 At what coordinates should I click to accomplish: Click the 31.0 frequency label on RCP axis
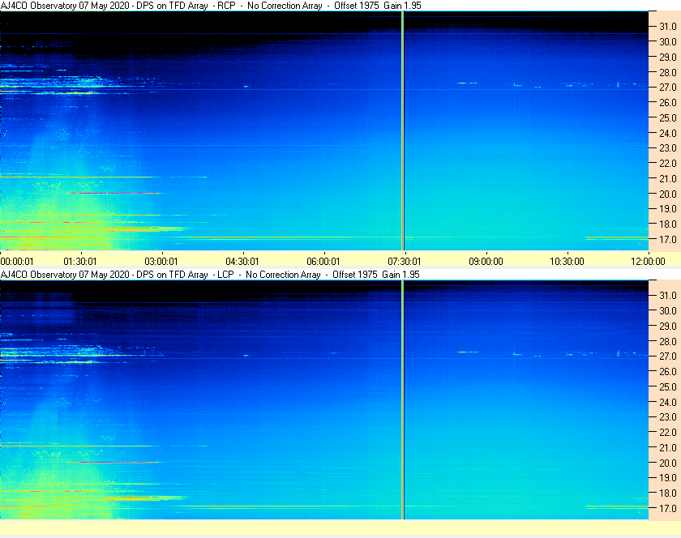click(x=668, y=27)
